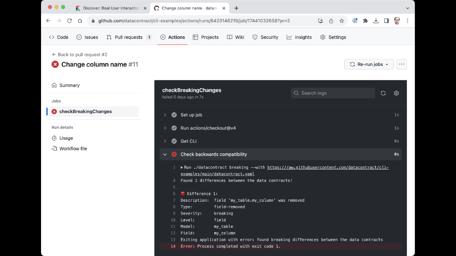The height and width of the screenshot is (256, 456).
Task: Open log settings gear icon
Action: [396, 93]
